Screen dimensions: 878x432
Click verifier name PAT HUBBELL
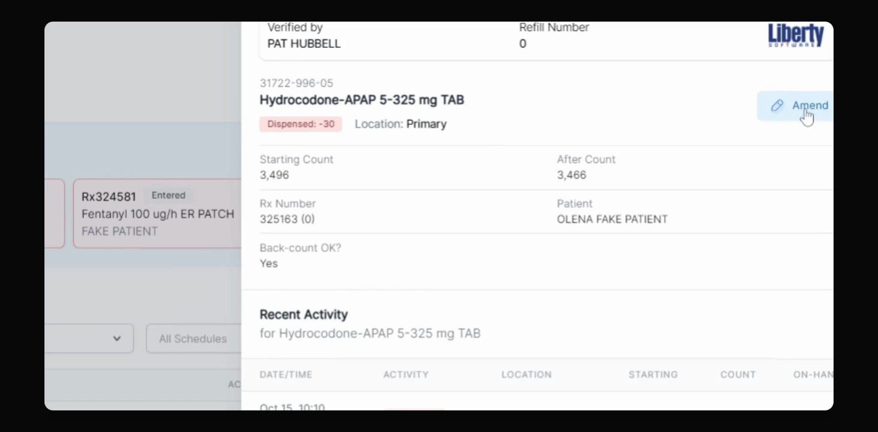304,43
